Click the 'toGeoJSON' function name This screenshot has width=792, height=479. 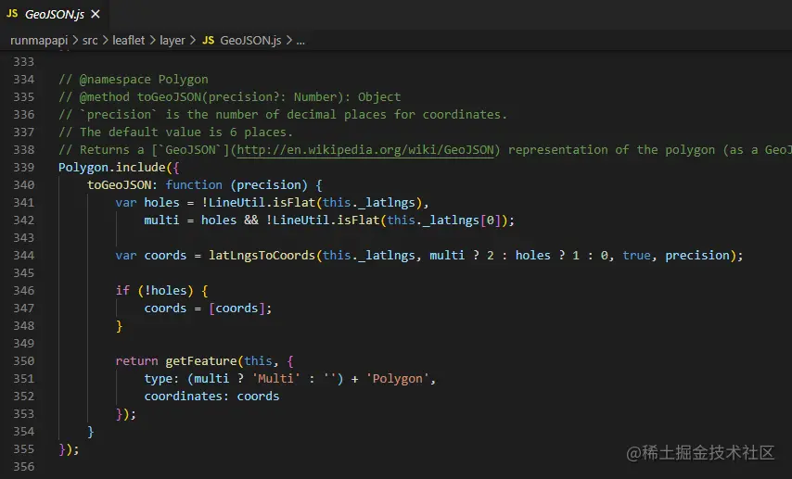(119, 185)
